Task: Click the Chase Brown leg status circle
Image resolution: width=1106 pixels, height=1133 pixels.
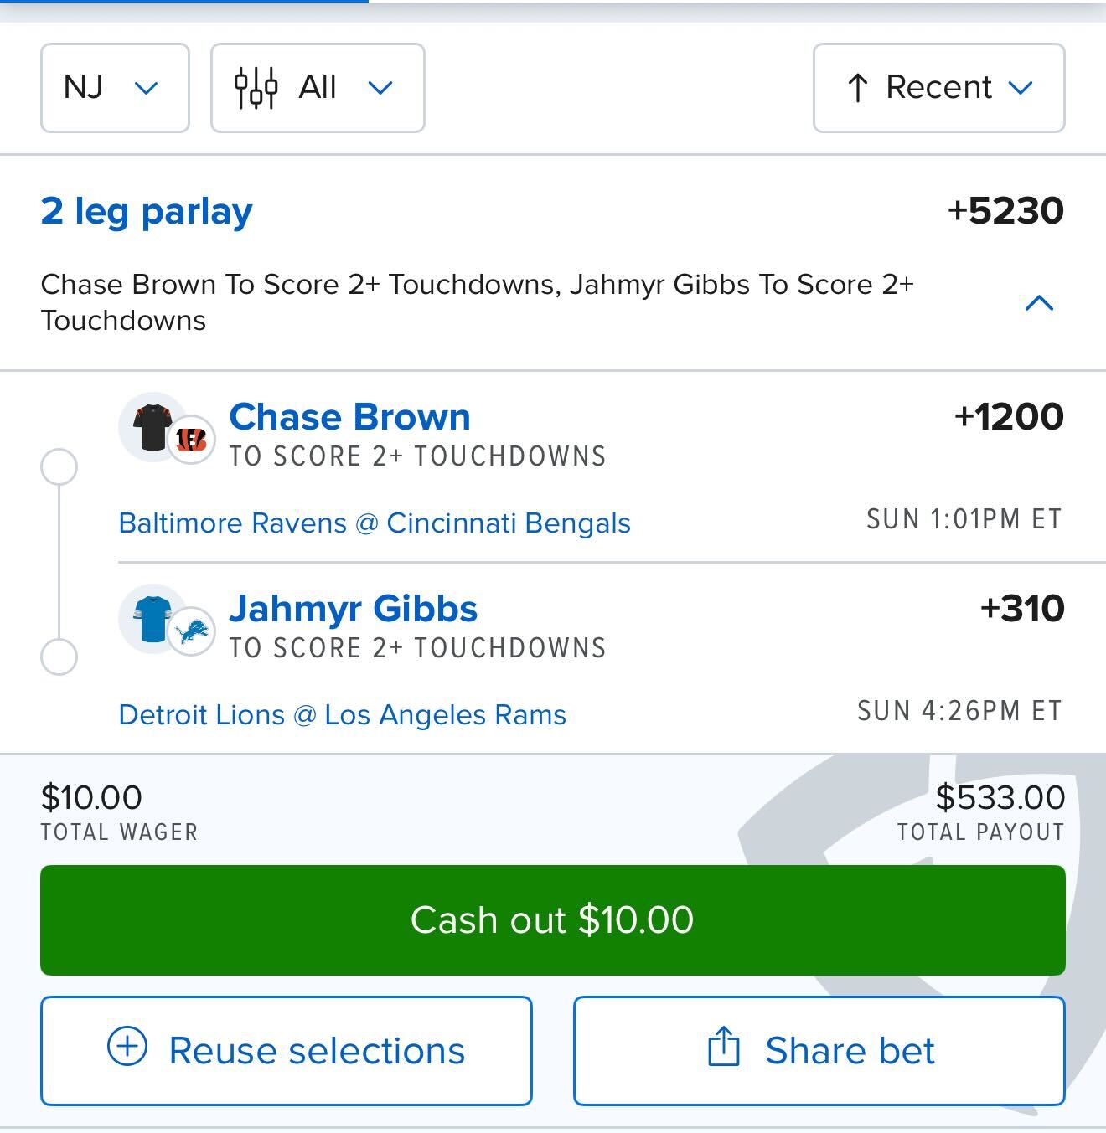Action: pyautogui.click(x=59, y=466)
